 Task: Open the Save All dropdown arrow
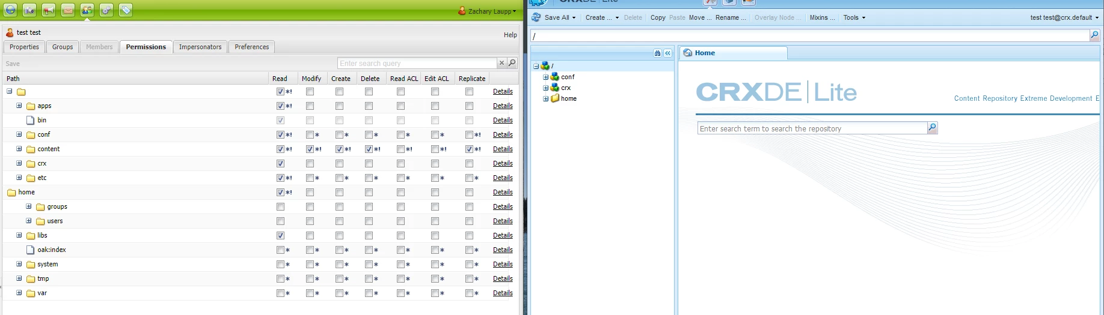(x=574, y=18)
